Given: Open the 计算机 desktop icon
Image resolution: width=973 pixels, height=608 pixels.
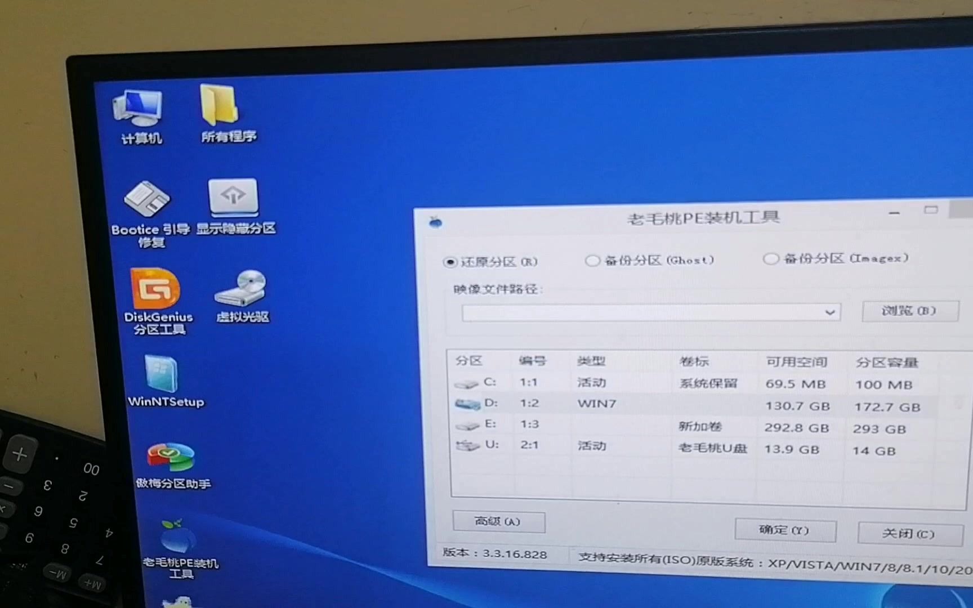Looking at the screenshot, I should pos(139,116).
